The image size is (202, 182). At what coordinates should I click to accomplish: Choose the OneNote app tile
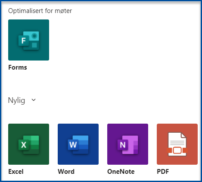click(127, 144)
